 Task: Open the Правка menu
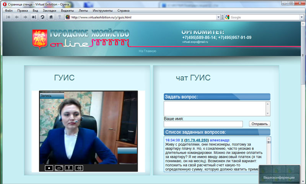23,11
